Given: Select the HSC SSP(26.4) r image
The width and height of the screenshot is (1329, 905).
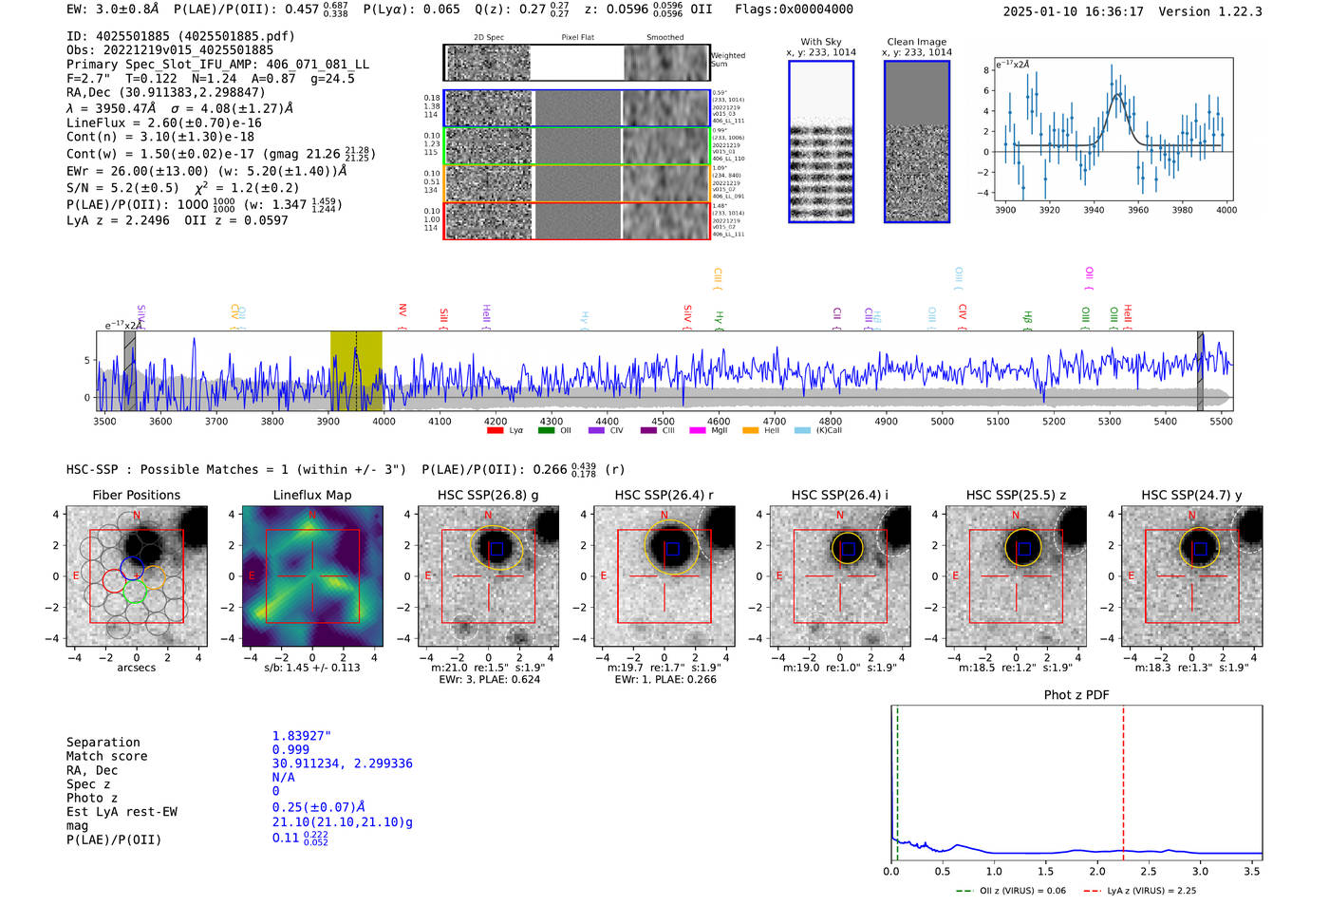Looking at the screenshot, I should point(664,576).
